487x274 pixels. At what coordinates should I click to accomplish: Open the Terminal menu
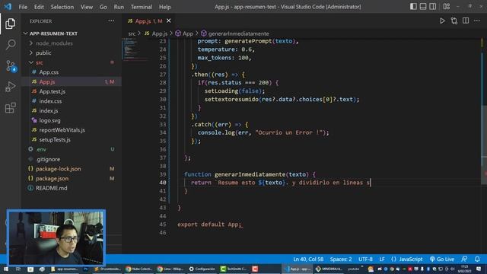142,7
